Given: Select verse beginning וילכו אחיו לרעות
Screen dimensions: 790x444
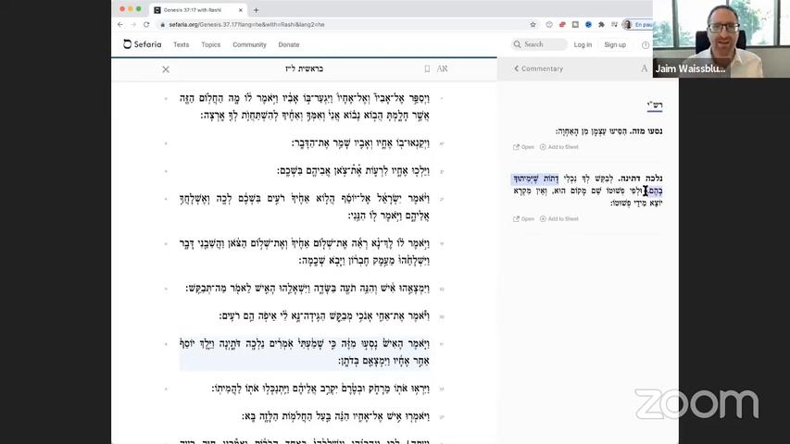Looking at the screenshot, I should coord(353,171).
